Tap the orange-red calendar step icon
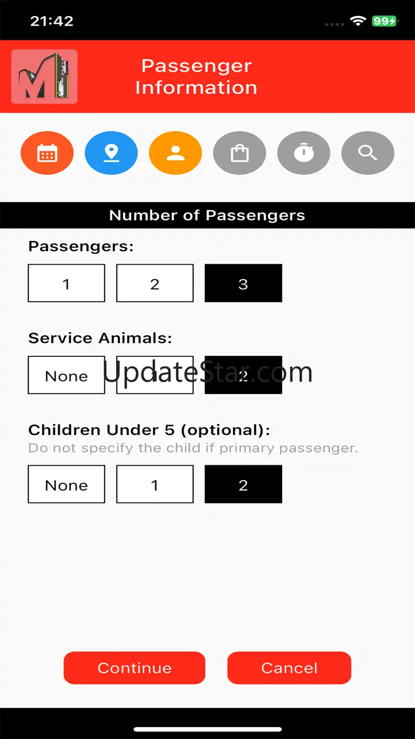The width and height of the screenshot is (415, 739). [x=47, y=153]
